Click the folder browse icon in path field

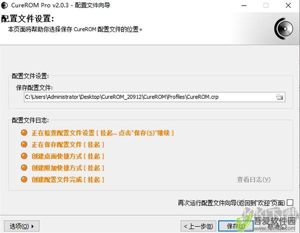[x=279, y=97]
